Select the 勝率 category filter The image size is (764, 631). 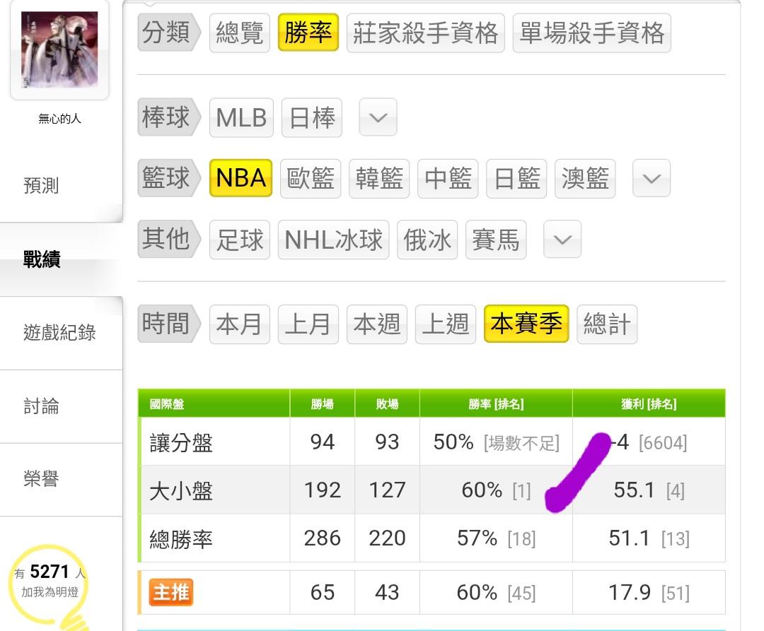(308, 33)
